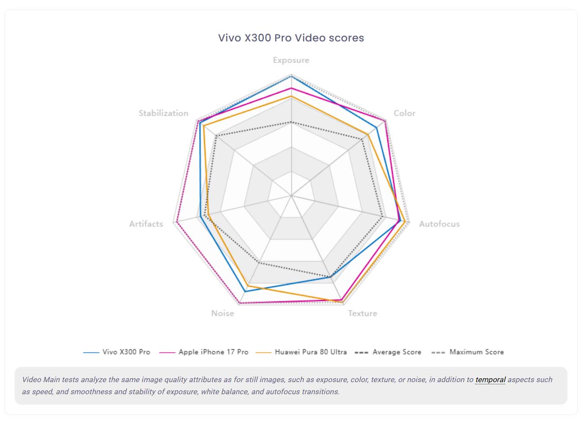Select the Noise axis label
The image size is (583, 421).
(222, 313)
